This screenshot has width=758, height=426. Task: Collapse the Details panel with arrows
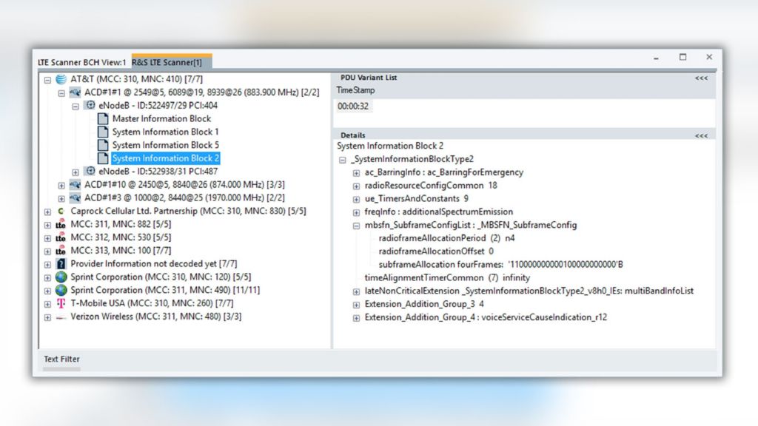click(701, 135)
